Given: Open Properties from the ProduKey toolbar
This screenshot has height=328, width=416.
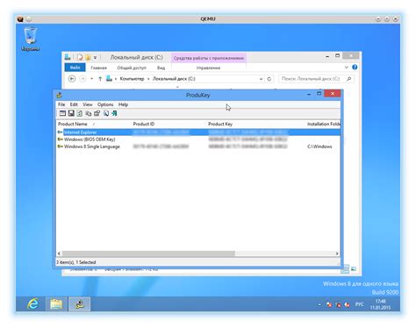Looking at the screenshot, I should coord(97,113).
